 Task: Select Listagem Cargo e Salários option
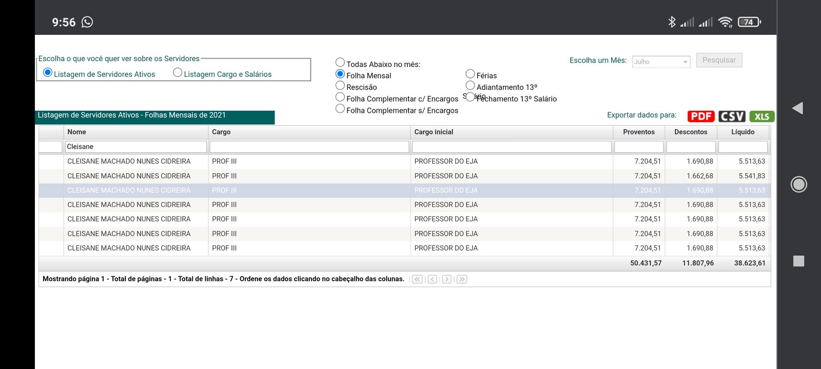(178, 73)
